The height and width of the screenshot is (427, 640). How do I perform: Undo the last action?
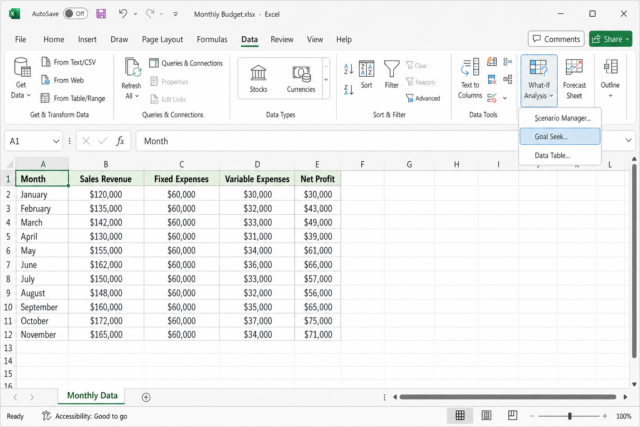click(x=123, y=14)
